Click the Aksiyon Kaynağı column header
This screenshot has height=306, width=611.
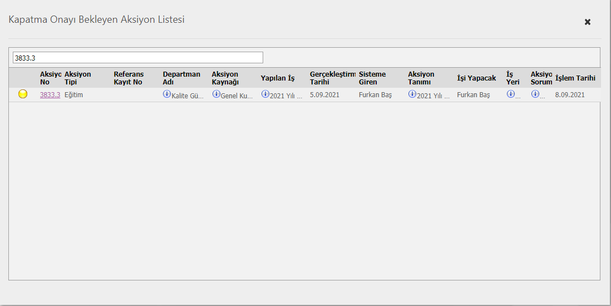[225, 78]
